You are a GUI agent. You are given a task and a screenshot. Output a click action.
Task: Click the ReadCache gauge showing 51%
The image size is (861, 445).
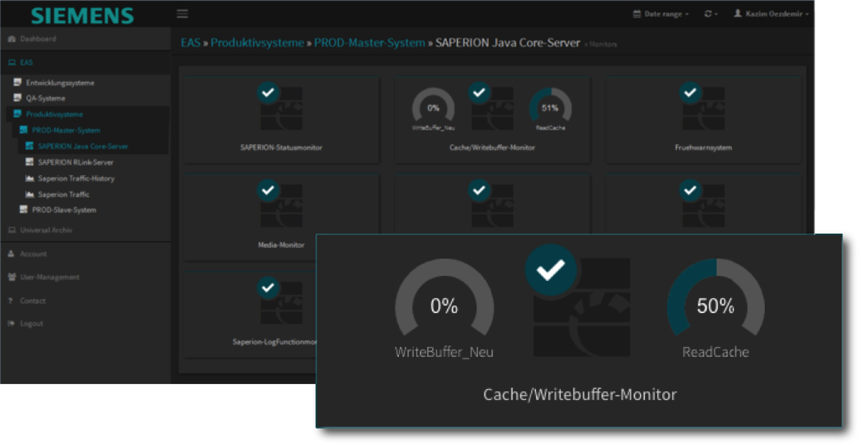click(x=550, y=108)
